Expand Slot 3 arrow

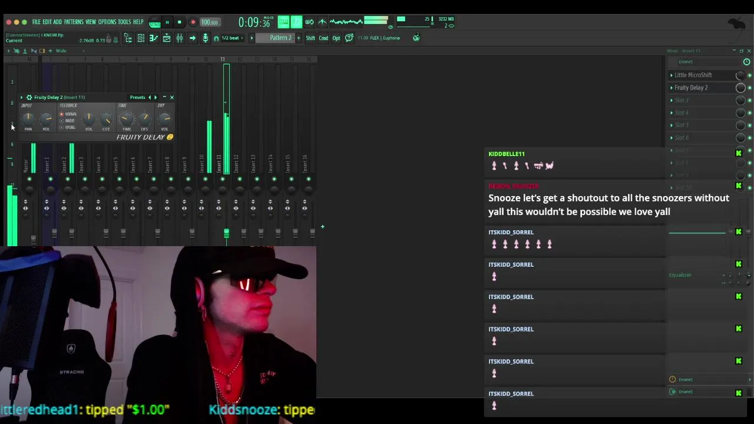tap(672, 100)
